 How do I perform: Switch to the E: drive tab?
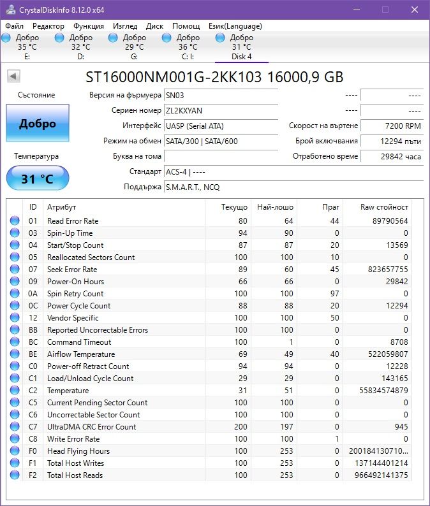point(27,47)
